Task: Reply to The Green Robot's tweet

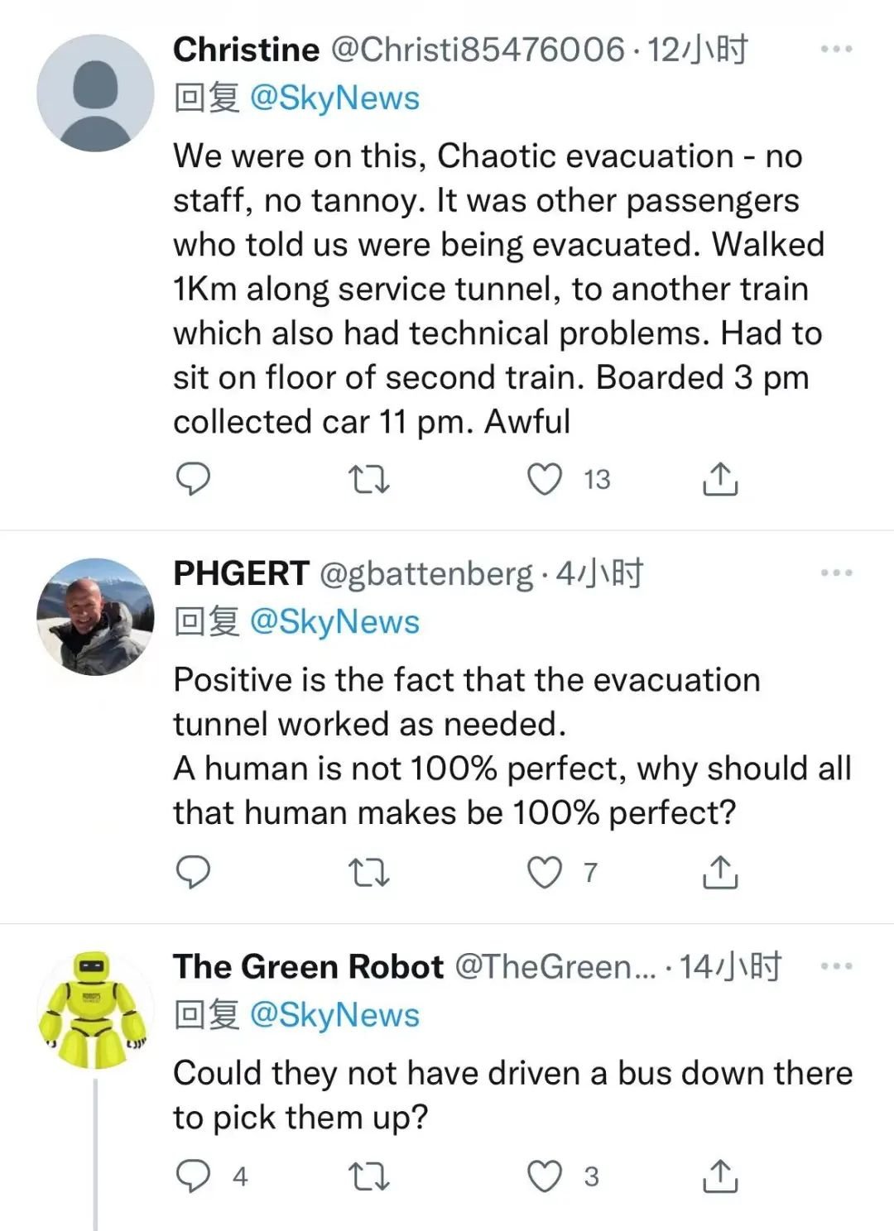Action: 194,1176
